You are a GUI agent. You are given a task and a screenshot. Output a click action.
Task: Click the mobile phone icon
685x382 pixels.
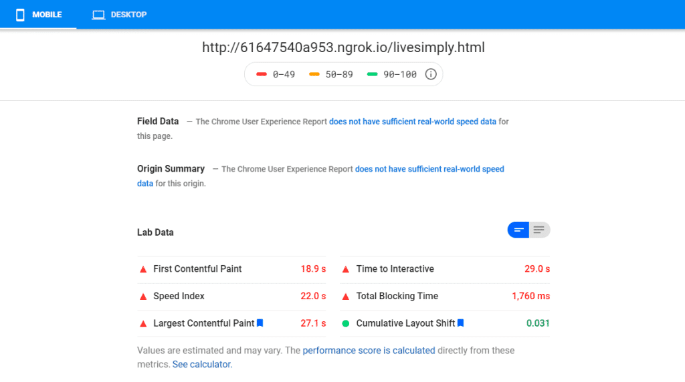tap(20, 15)
